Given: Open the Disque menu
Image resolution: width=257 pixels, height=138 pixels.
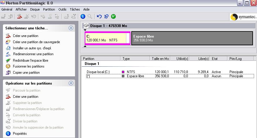Looking at the screenshot, I should coord(35,9).
